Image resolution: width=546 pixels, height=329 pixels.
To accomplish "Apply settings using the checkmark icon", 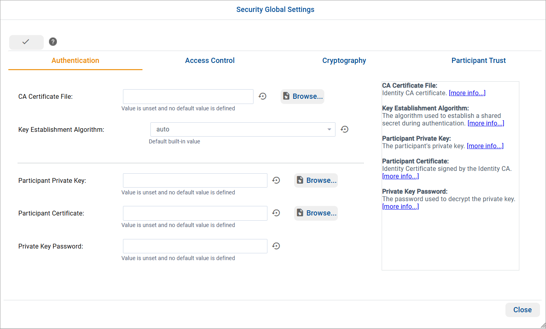I will click(26, 42).
